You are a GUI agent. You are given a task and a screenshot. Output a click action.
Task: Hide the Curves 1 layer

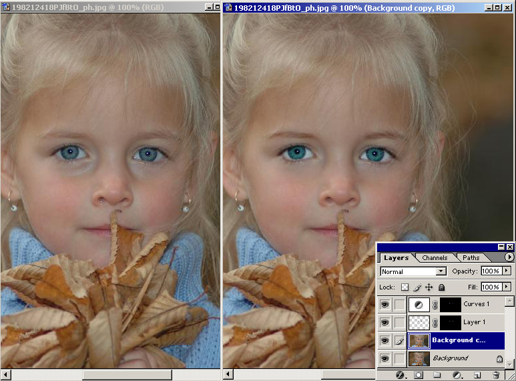(x=384, y=305)
